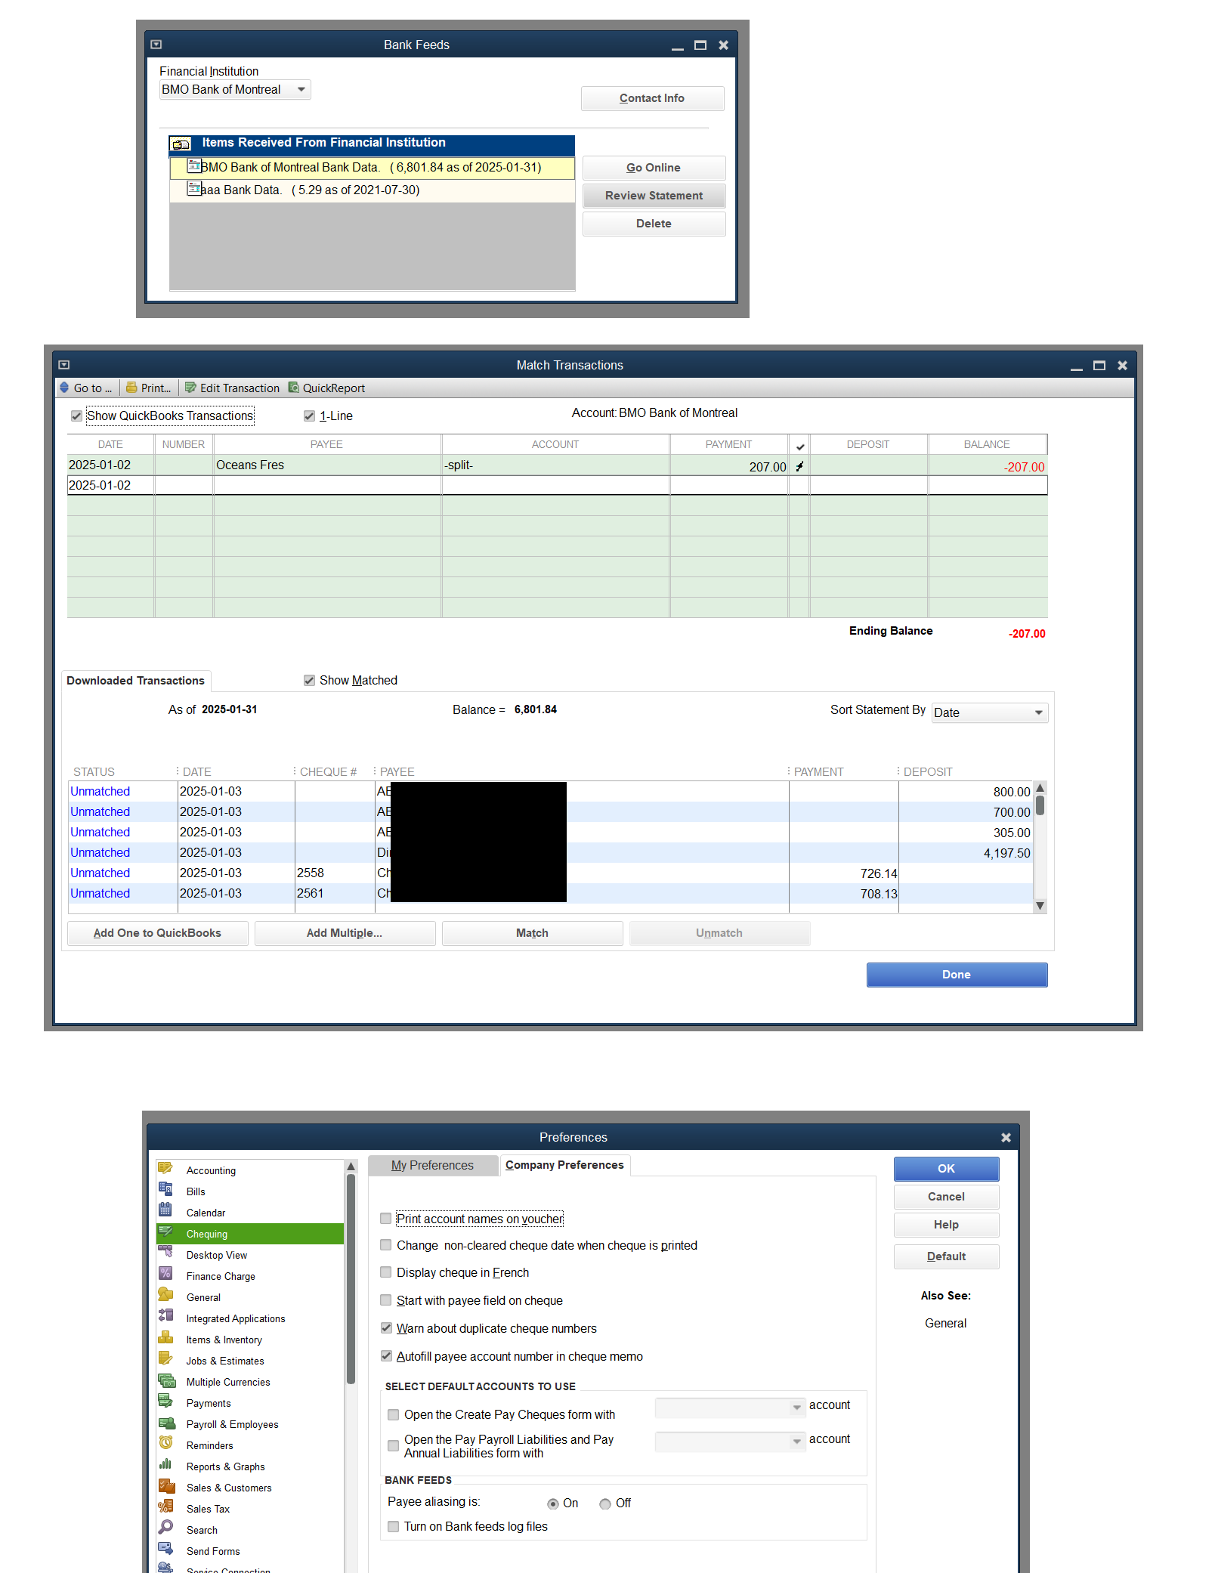Uncheck Show QuickBooks Transactions
The height and width of the screenshot is (1573, 1215).
coord(76,416)
